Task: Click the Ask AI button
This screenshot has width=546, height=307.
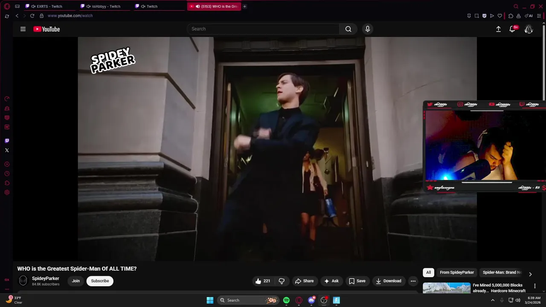Action: [x=331, y=281]
